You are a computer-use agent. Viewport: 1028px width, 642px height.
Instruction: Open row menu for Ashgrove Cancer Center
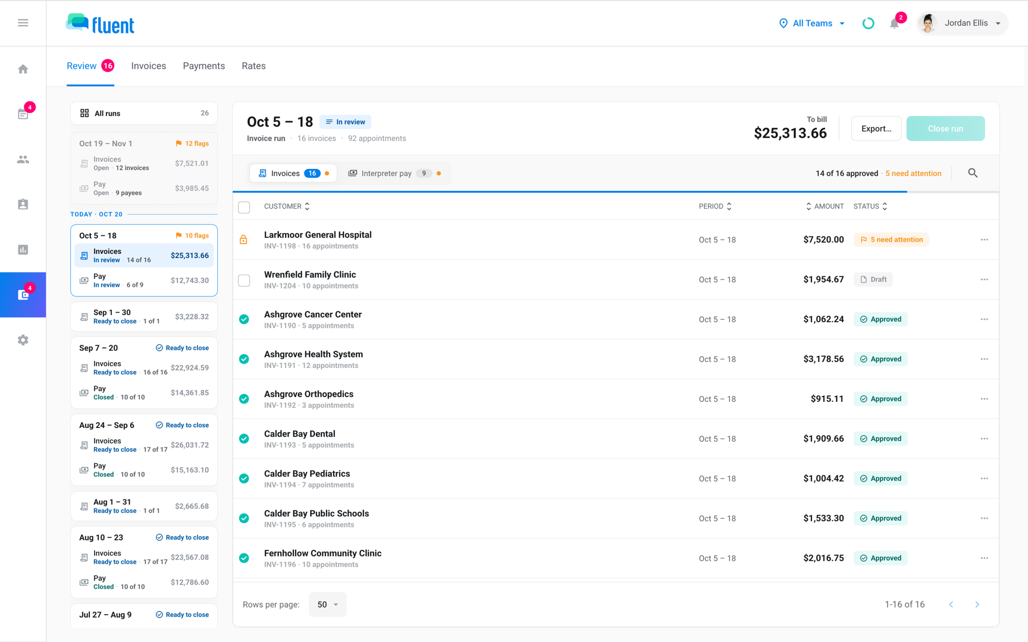pyautogui.click(x=984, y=319)
